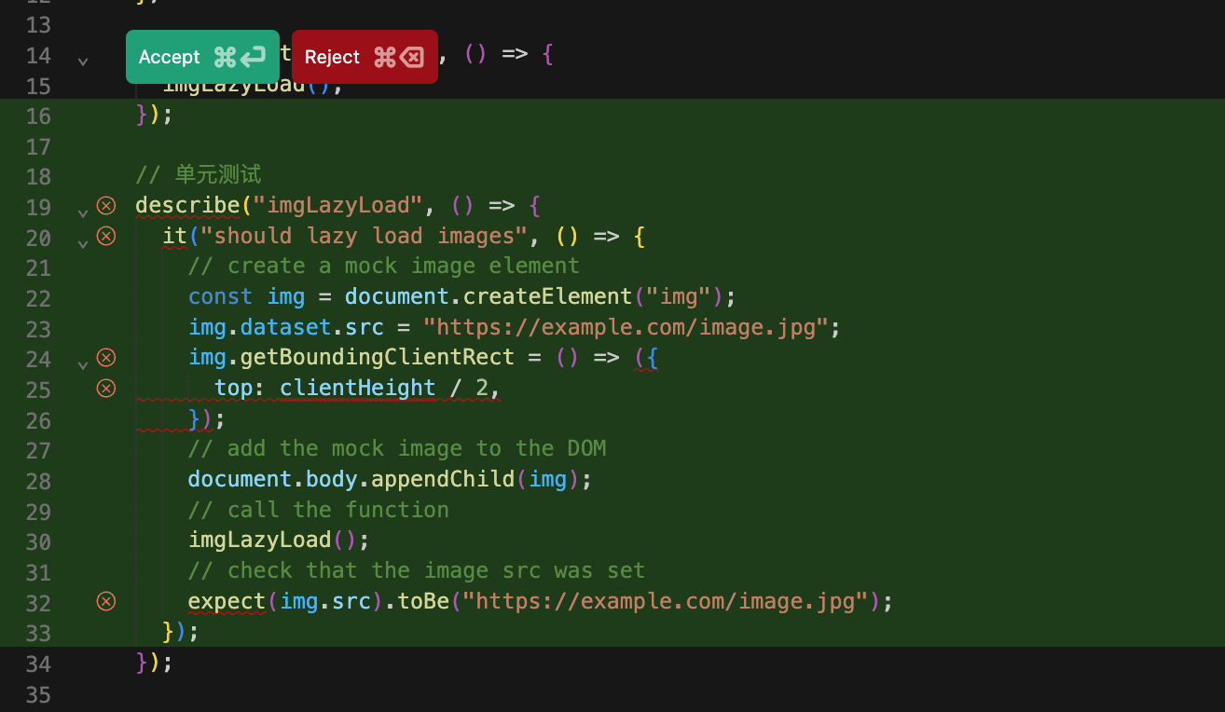Open the error indicator on line 24
This screenshot has width=1225, height=712.
[106, 357]
